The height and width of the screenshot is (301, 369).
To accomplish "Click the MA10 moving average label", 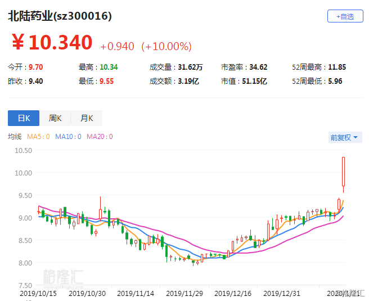I will 68,137.
